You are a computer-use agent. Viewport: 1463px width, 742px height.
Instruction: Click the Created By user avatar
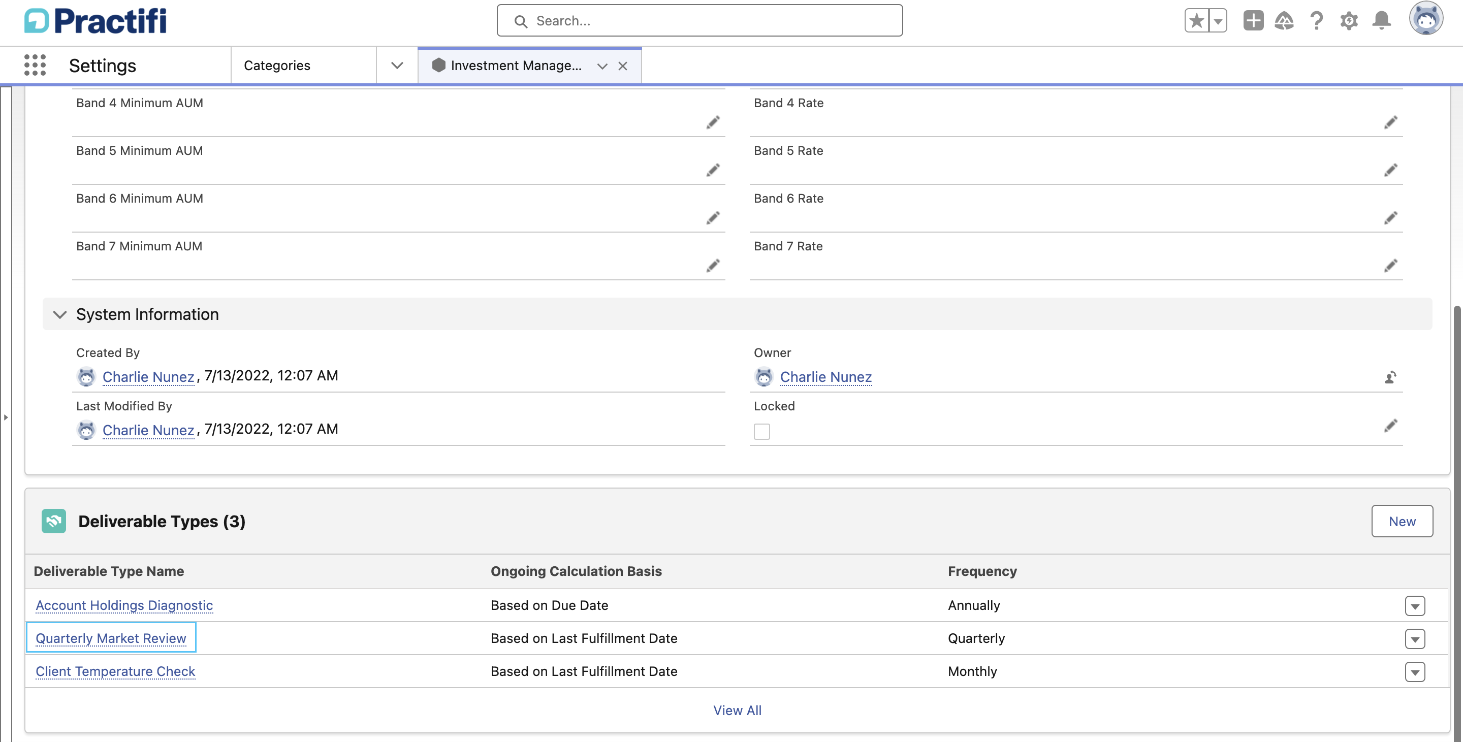click(x=86, y=377)
